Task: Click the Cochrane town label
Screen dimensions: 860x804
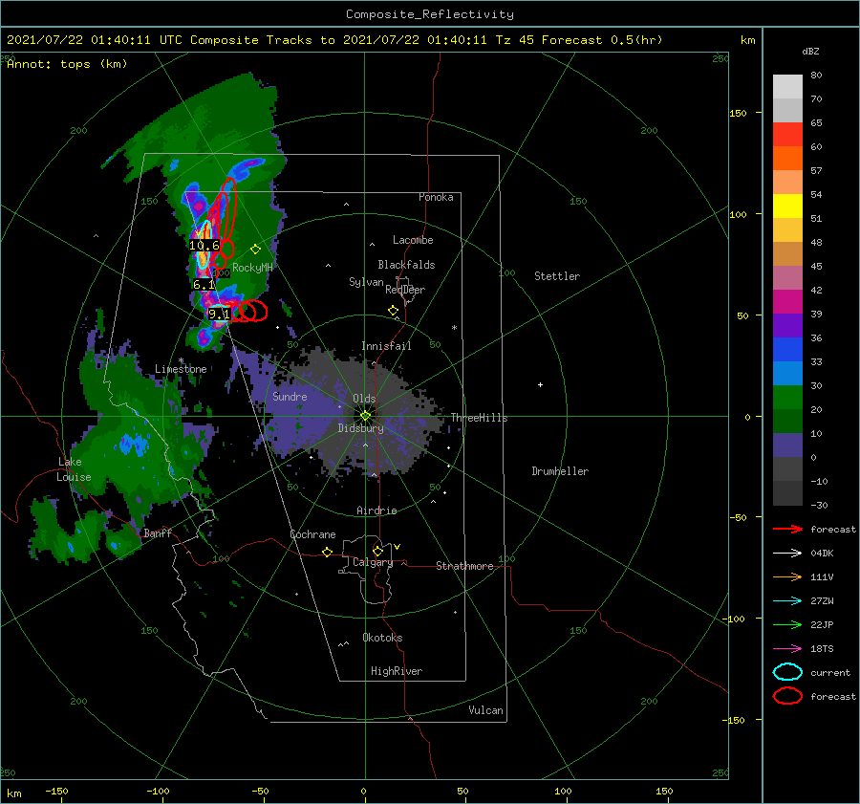Action: click(x=312, y=534)
